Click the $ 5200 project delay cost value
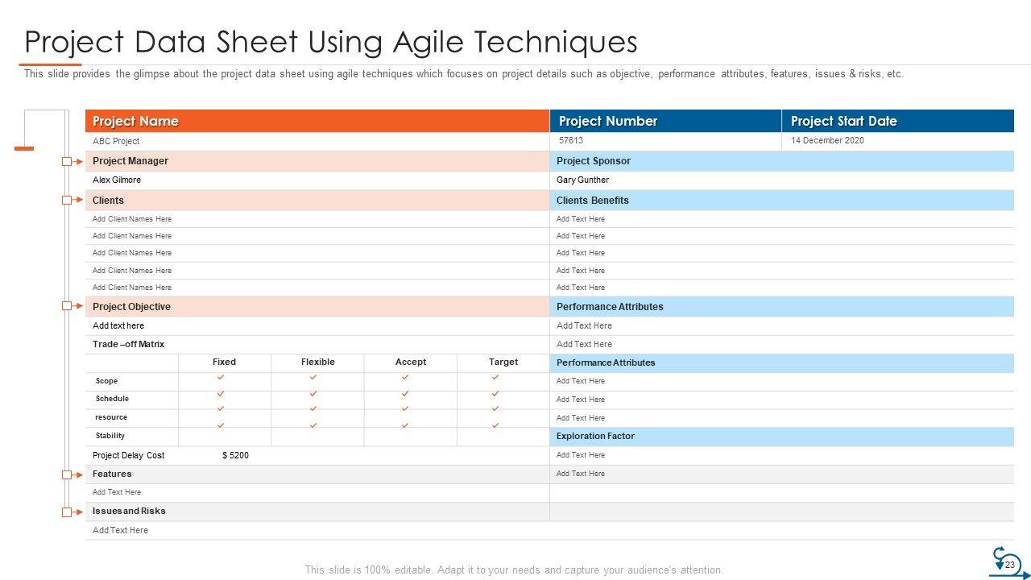The height and width of the screenshot is (580, 1031). [235, 456]
